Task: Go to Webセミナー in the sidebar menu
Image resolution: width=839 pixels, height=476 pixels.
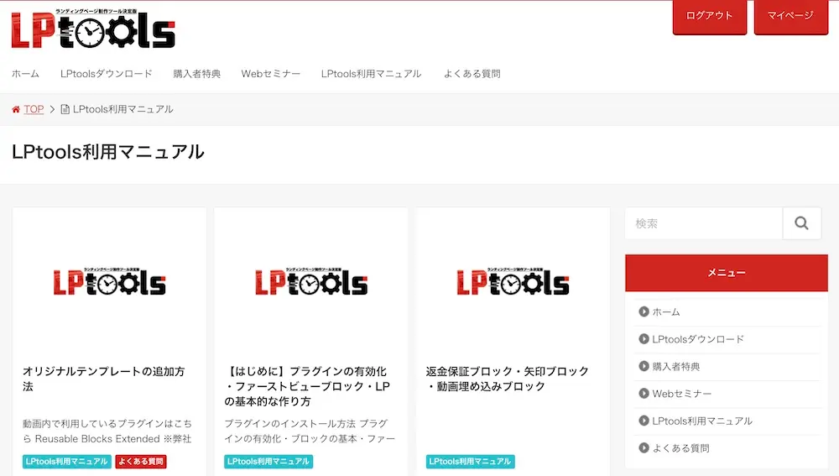Action: 681,394
